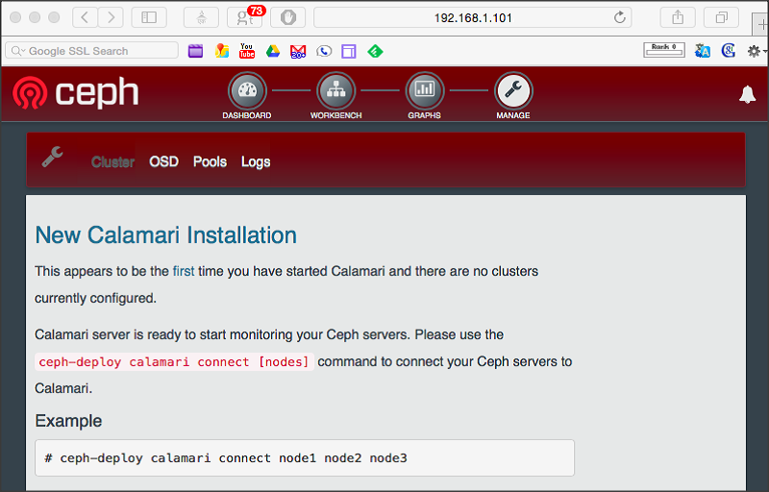Click the example command code block
This screenshot has height=492, width=769.
coord(305,457)
